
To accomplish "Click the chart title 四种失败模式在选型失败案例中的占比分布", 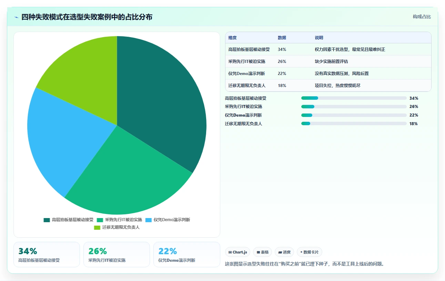I will (87, 17).
